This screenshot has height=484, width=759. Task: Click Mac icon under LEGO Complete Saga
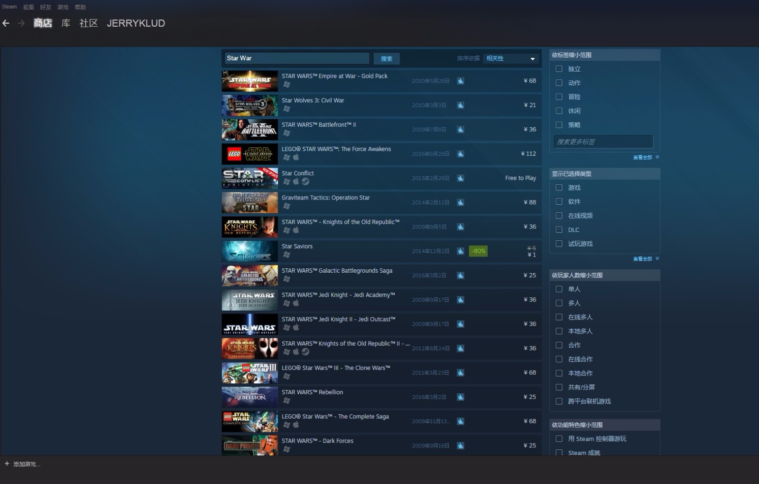(296, 425)
